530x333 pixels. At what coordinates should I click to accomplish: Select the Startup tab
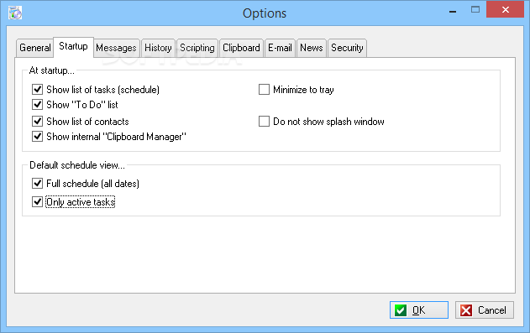click(x=73, y=46)
